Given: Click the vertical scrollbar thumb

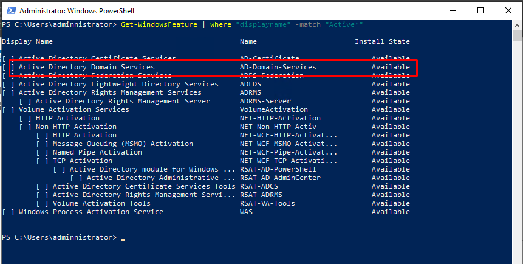Looking at the screenshot, I should [x=518, y=35].
